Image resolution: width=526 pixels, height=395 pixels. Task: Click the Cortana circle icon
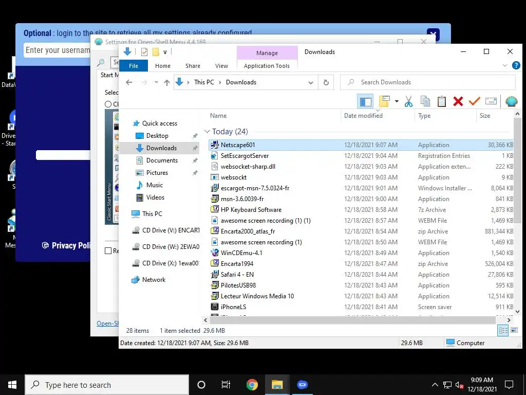[201, 385]
